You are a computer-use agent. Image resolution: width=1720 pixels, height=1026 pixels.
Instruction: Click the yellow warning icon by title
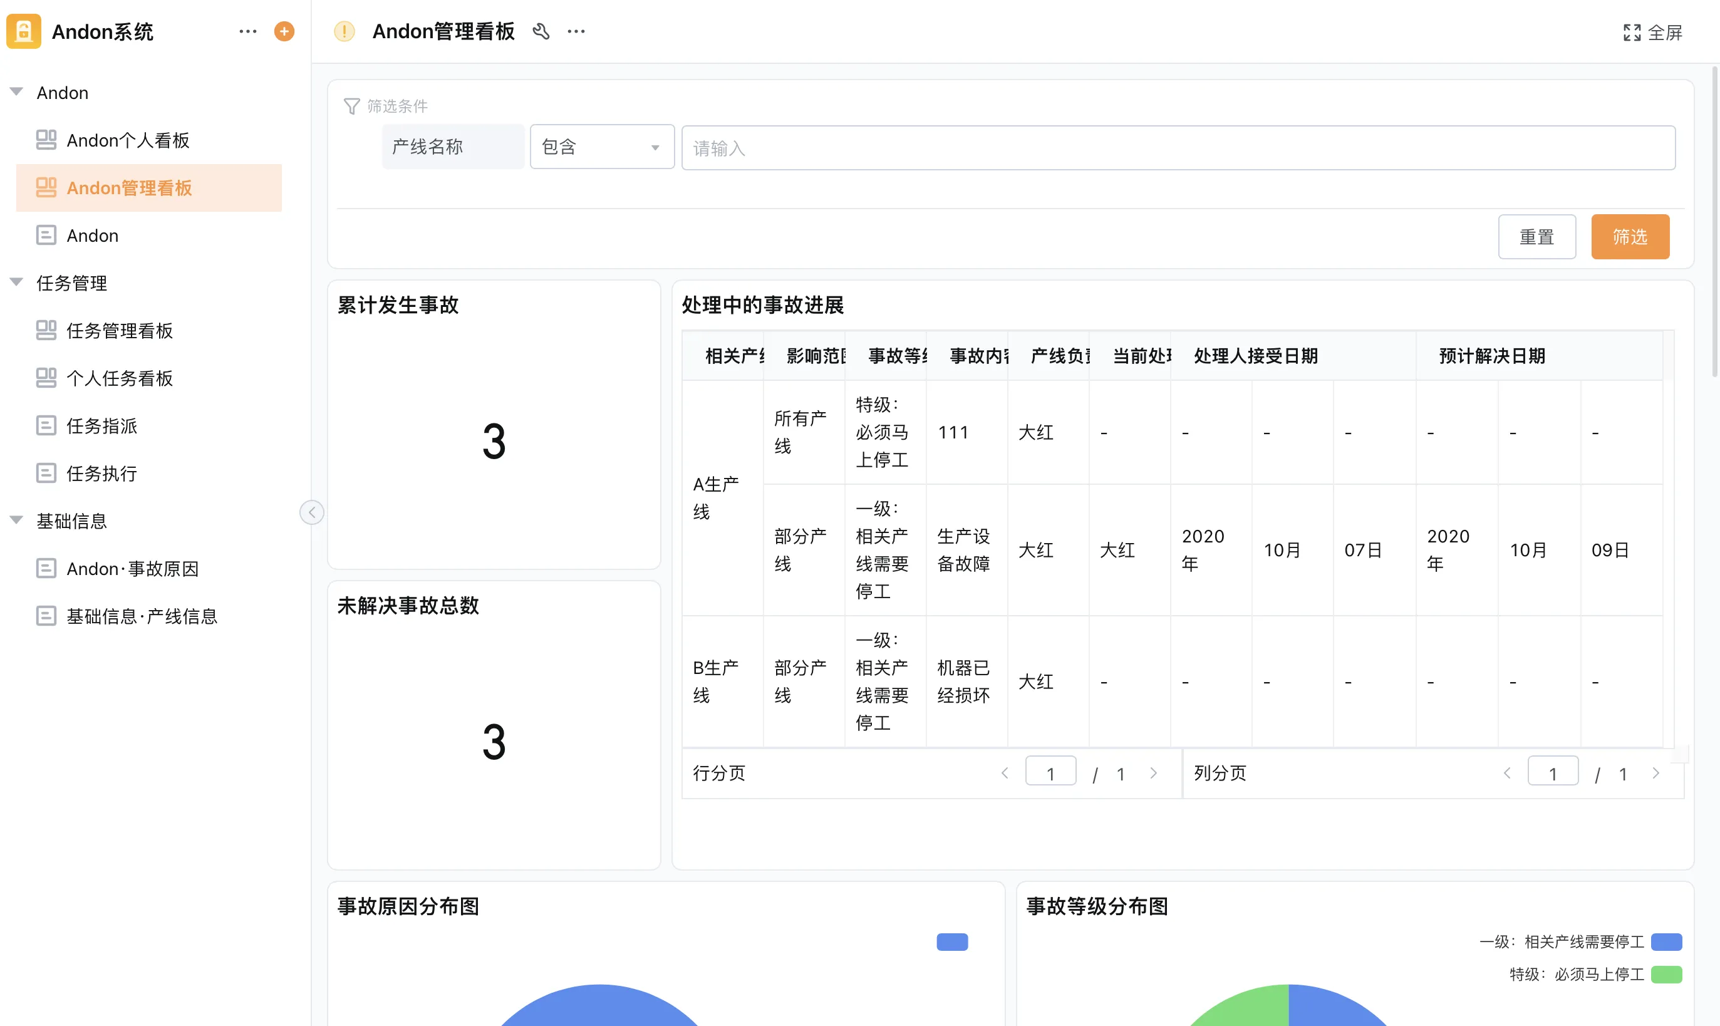pos(345,31)
